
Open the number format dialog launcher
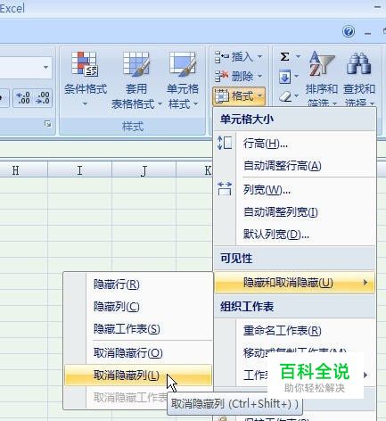47,124
